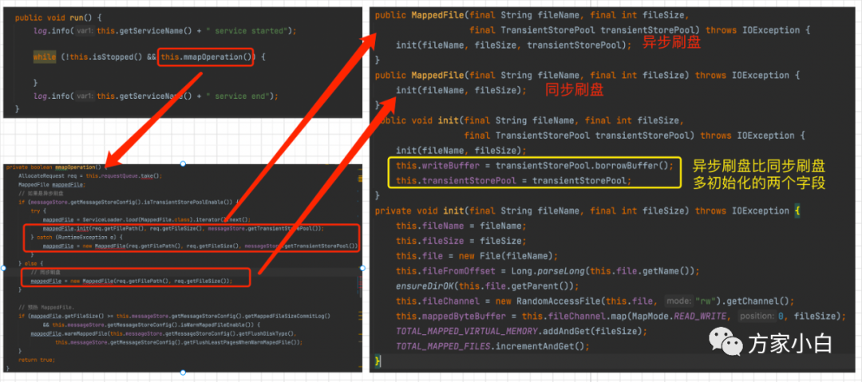862x382 pixels.
Task: Click the "this.fileFromOffset = Long.parseLong" line
Action: click(547, 271)
